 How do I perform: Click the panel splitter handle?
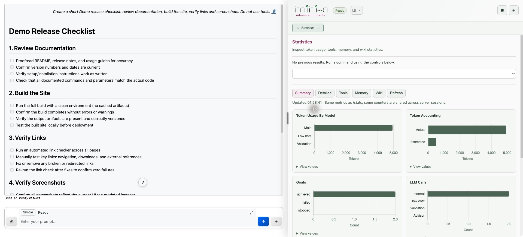click(x=288, y=118)
